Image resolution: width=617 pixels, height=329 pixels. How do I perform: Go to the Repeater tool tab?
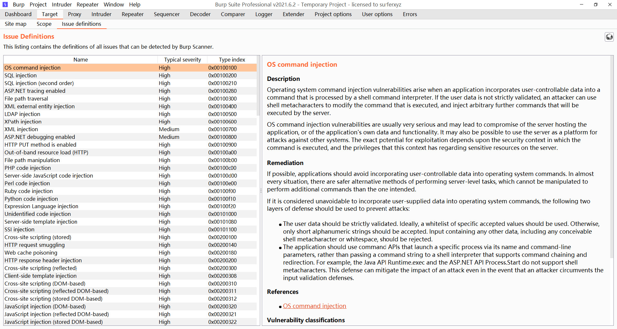click(x=133, y=14)
